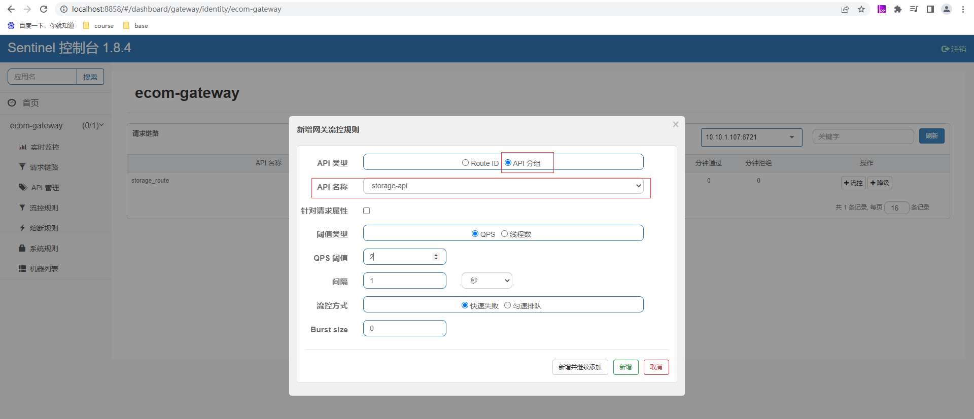Click the 首页 home item
Image resolution: width=974 pixels, height=419 pixels.
[x=23, y=103]
